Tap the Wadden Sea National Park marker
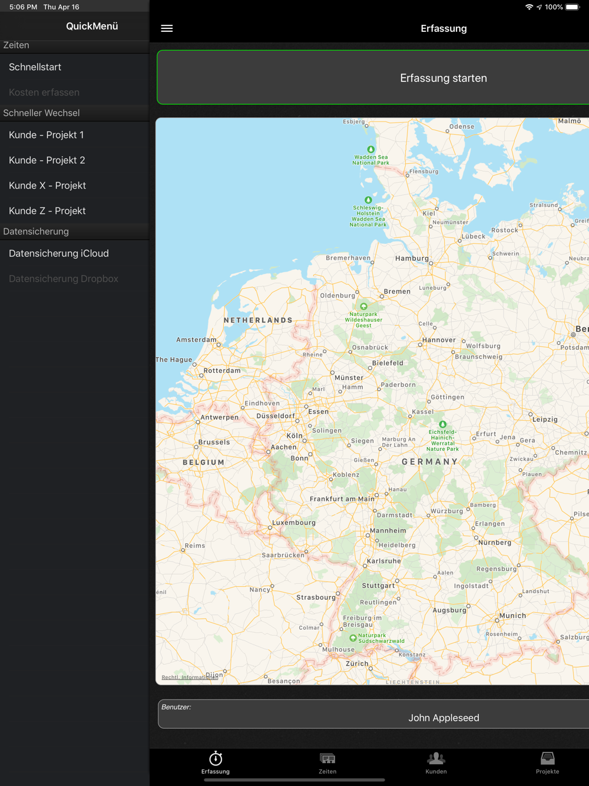 [370, 150]
